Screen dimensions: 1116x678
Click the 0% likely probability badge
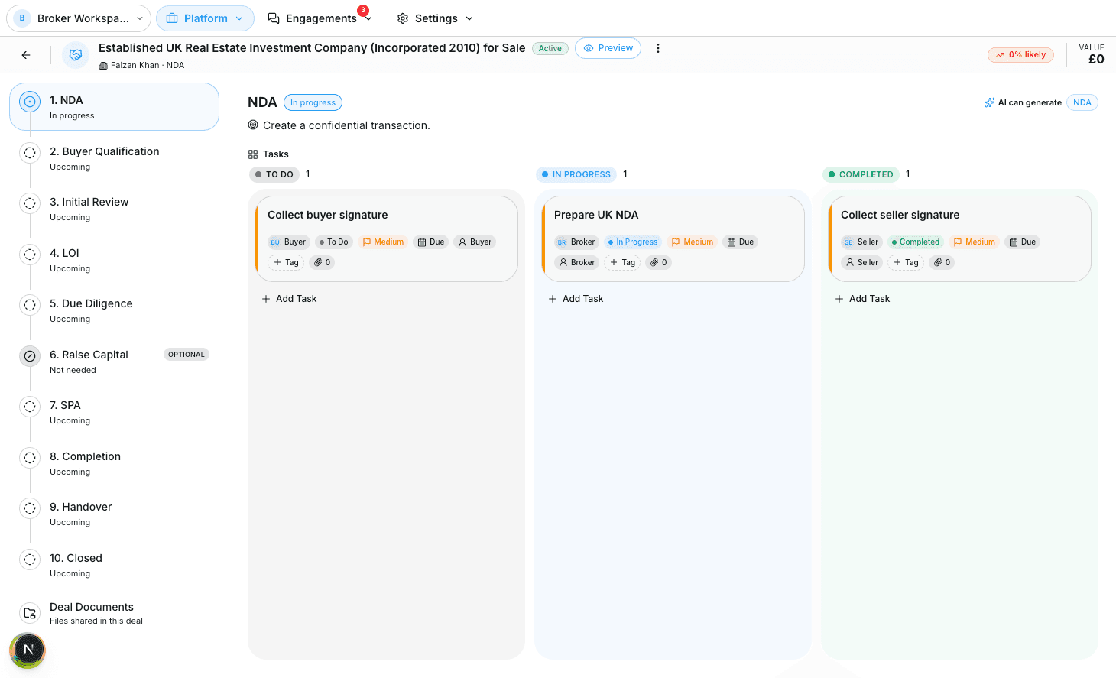[1020, 54]
